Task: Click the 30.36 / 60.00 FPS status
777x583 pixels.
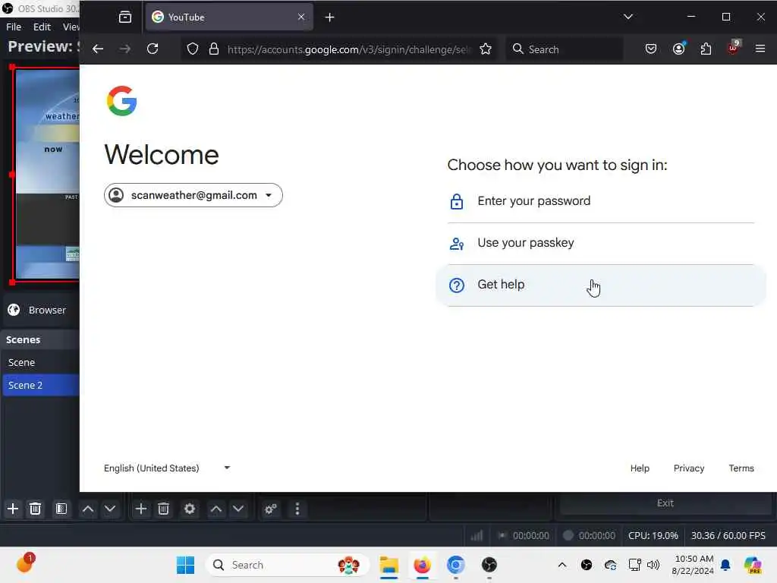Action: point(728,535)
